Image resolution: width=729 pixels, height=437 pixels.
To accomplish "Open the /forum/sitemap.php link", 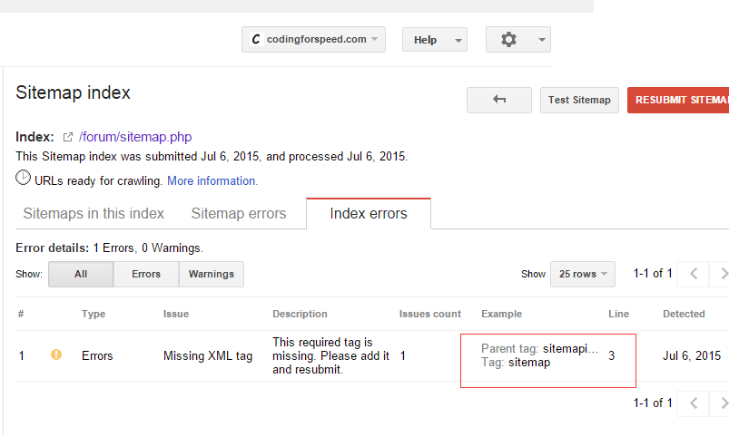I will click(x=135, y=138).
